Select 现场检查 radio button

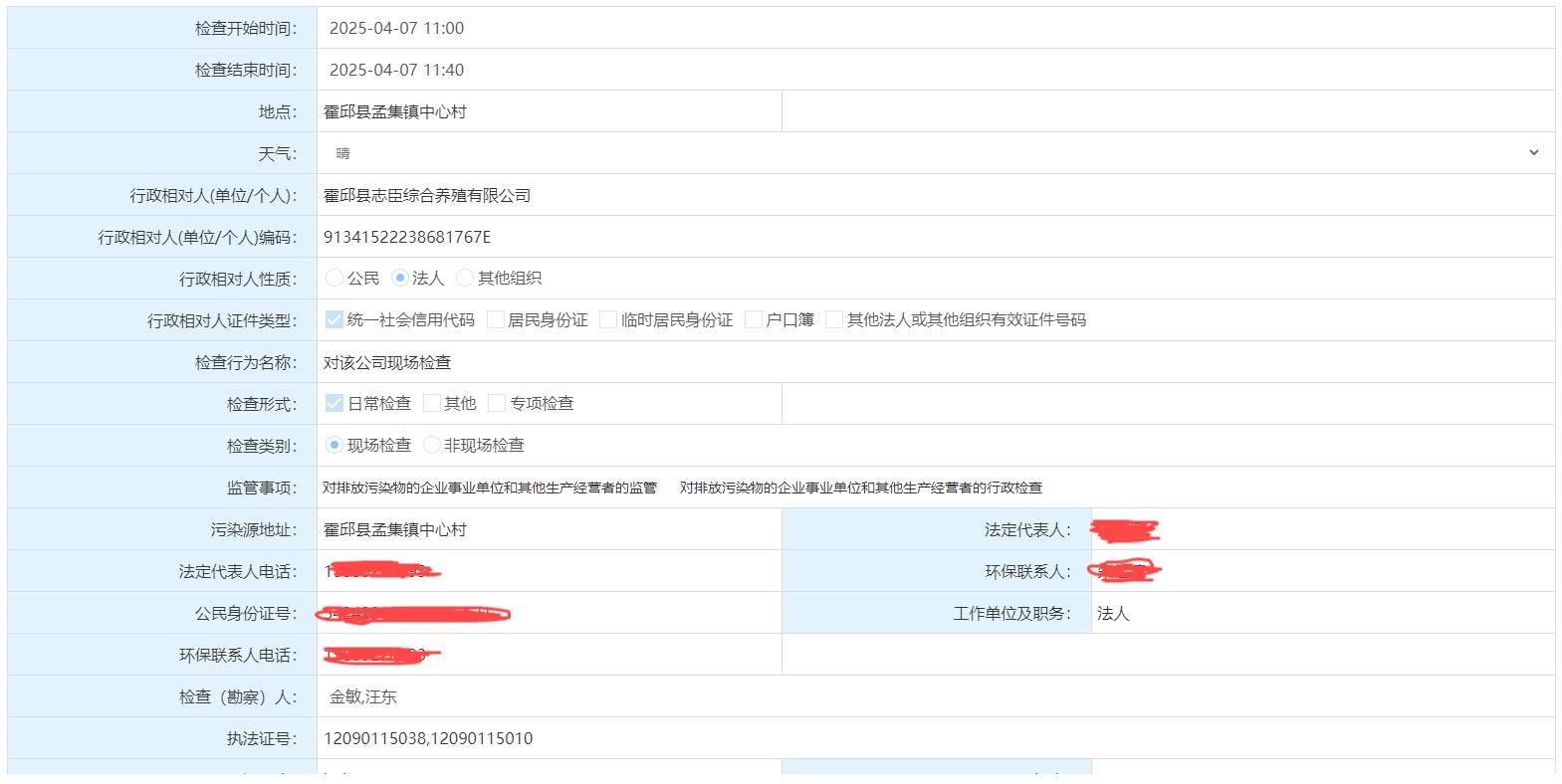click(x=335, y=445)
